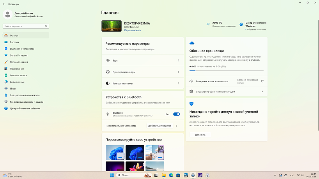Click the Центр обновления Windows icon in the header
This screenshot has height=179, width=319.
click(241, 24)
